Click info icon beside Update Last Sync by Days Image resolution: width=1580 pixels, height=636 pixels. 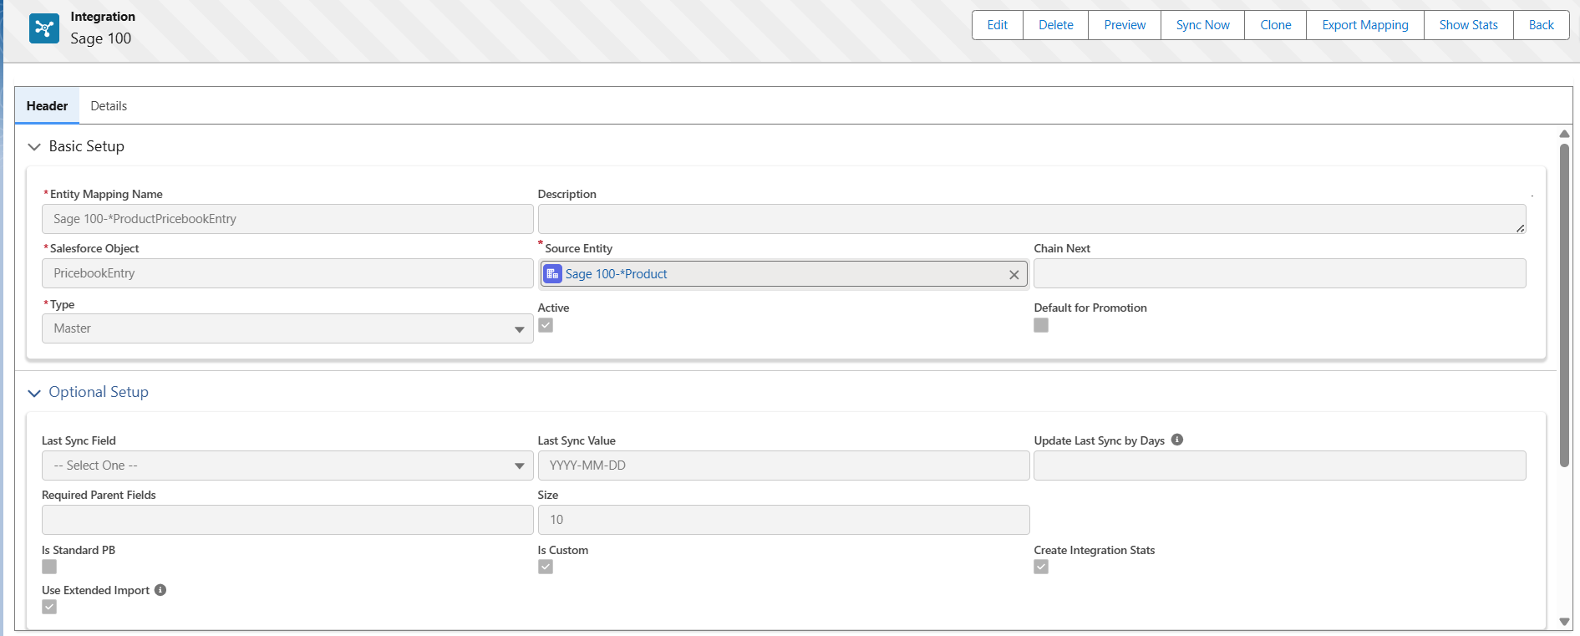point(1176,440)
